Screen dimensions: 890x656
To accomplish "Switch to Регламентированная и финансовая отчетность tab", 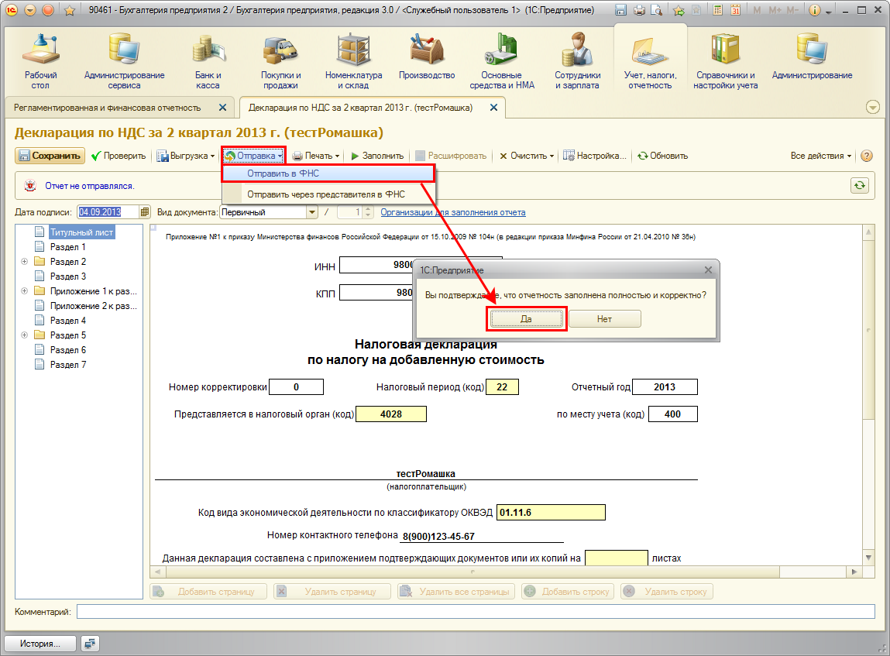I will (107, 108).
